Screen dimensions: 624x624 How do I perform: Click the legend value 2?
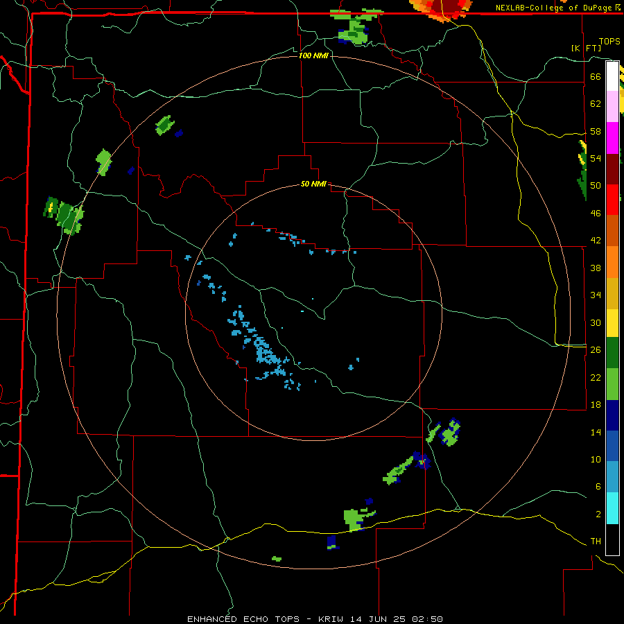(598, 514)
